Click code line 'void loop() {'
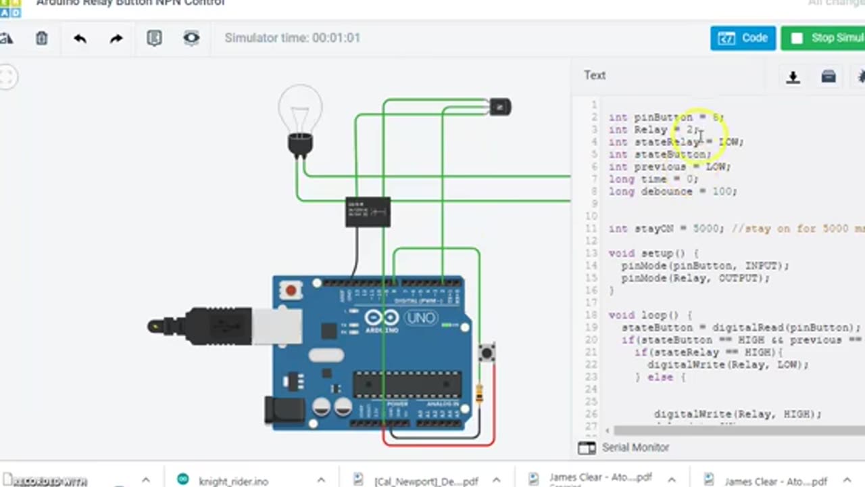Image resolution: width=865 pixels, height=487 pixels. pos(650,315)
